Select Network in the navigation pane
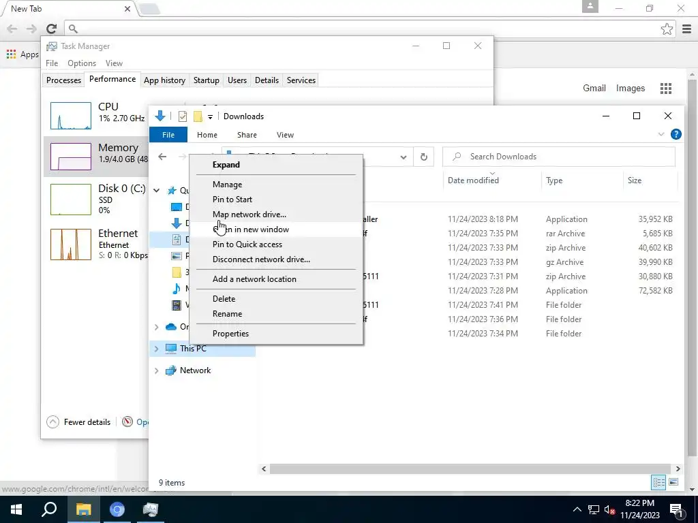 click(x=195, y=370)
